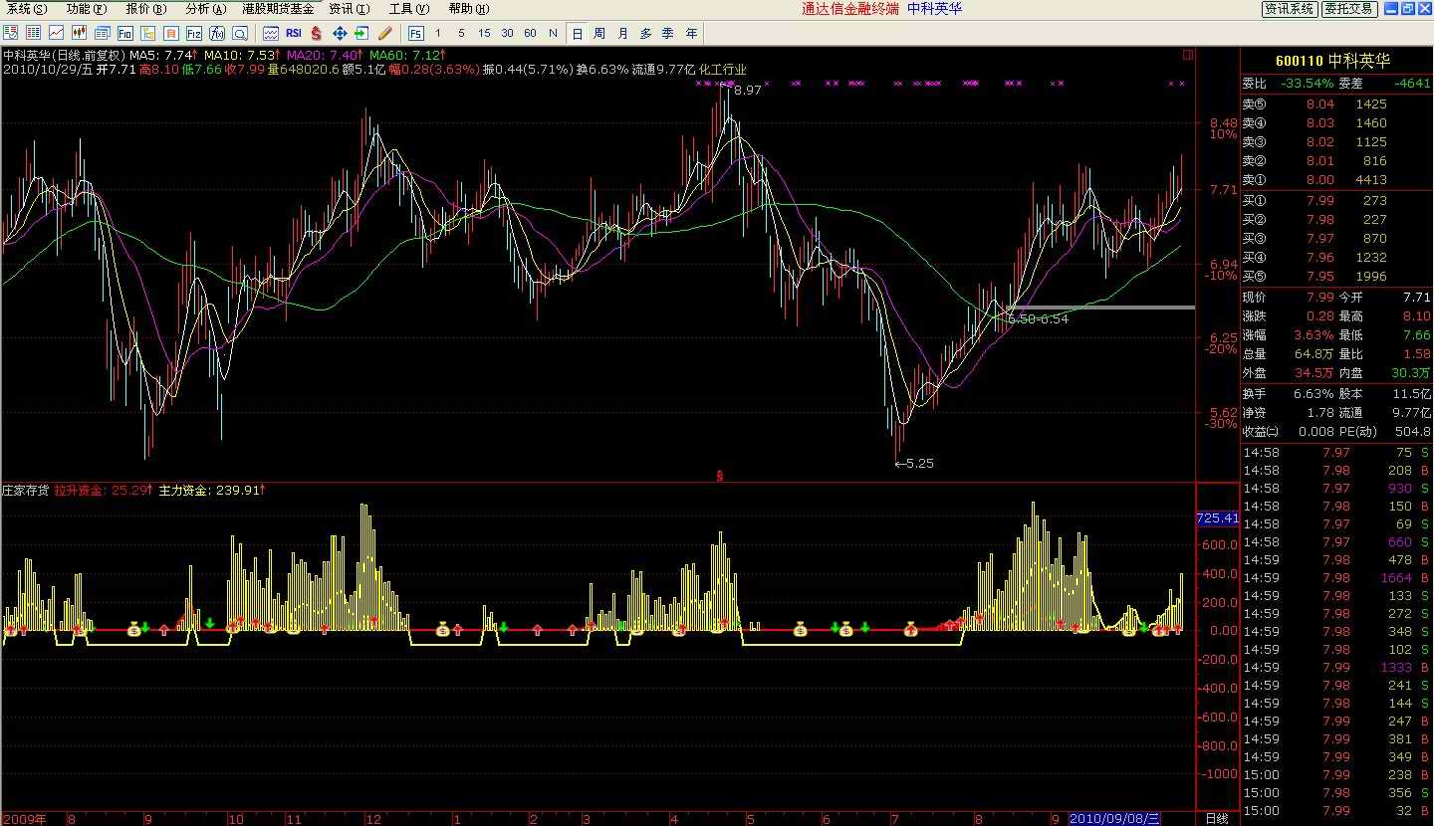Click the 资讯系统 button

pyautogui.click(x=1289, y=9)
